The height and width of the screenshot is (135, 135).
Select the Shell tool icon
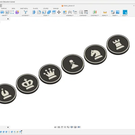[44, 12]
